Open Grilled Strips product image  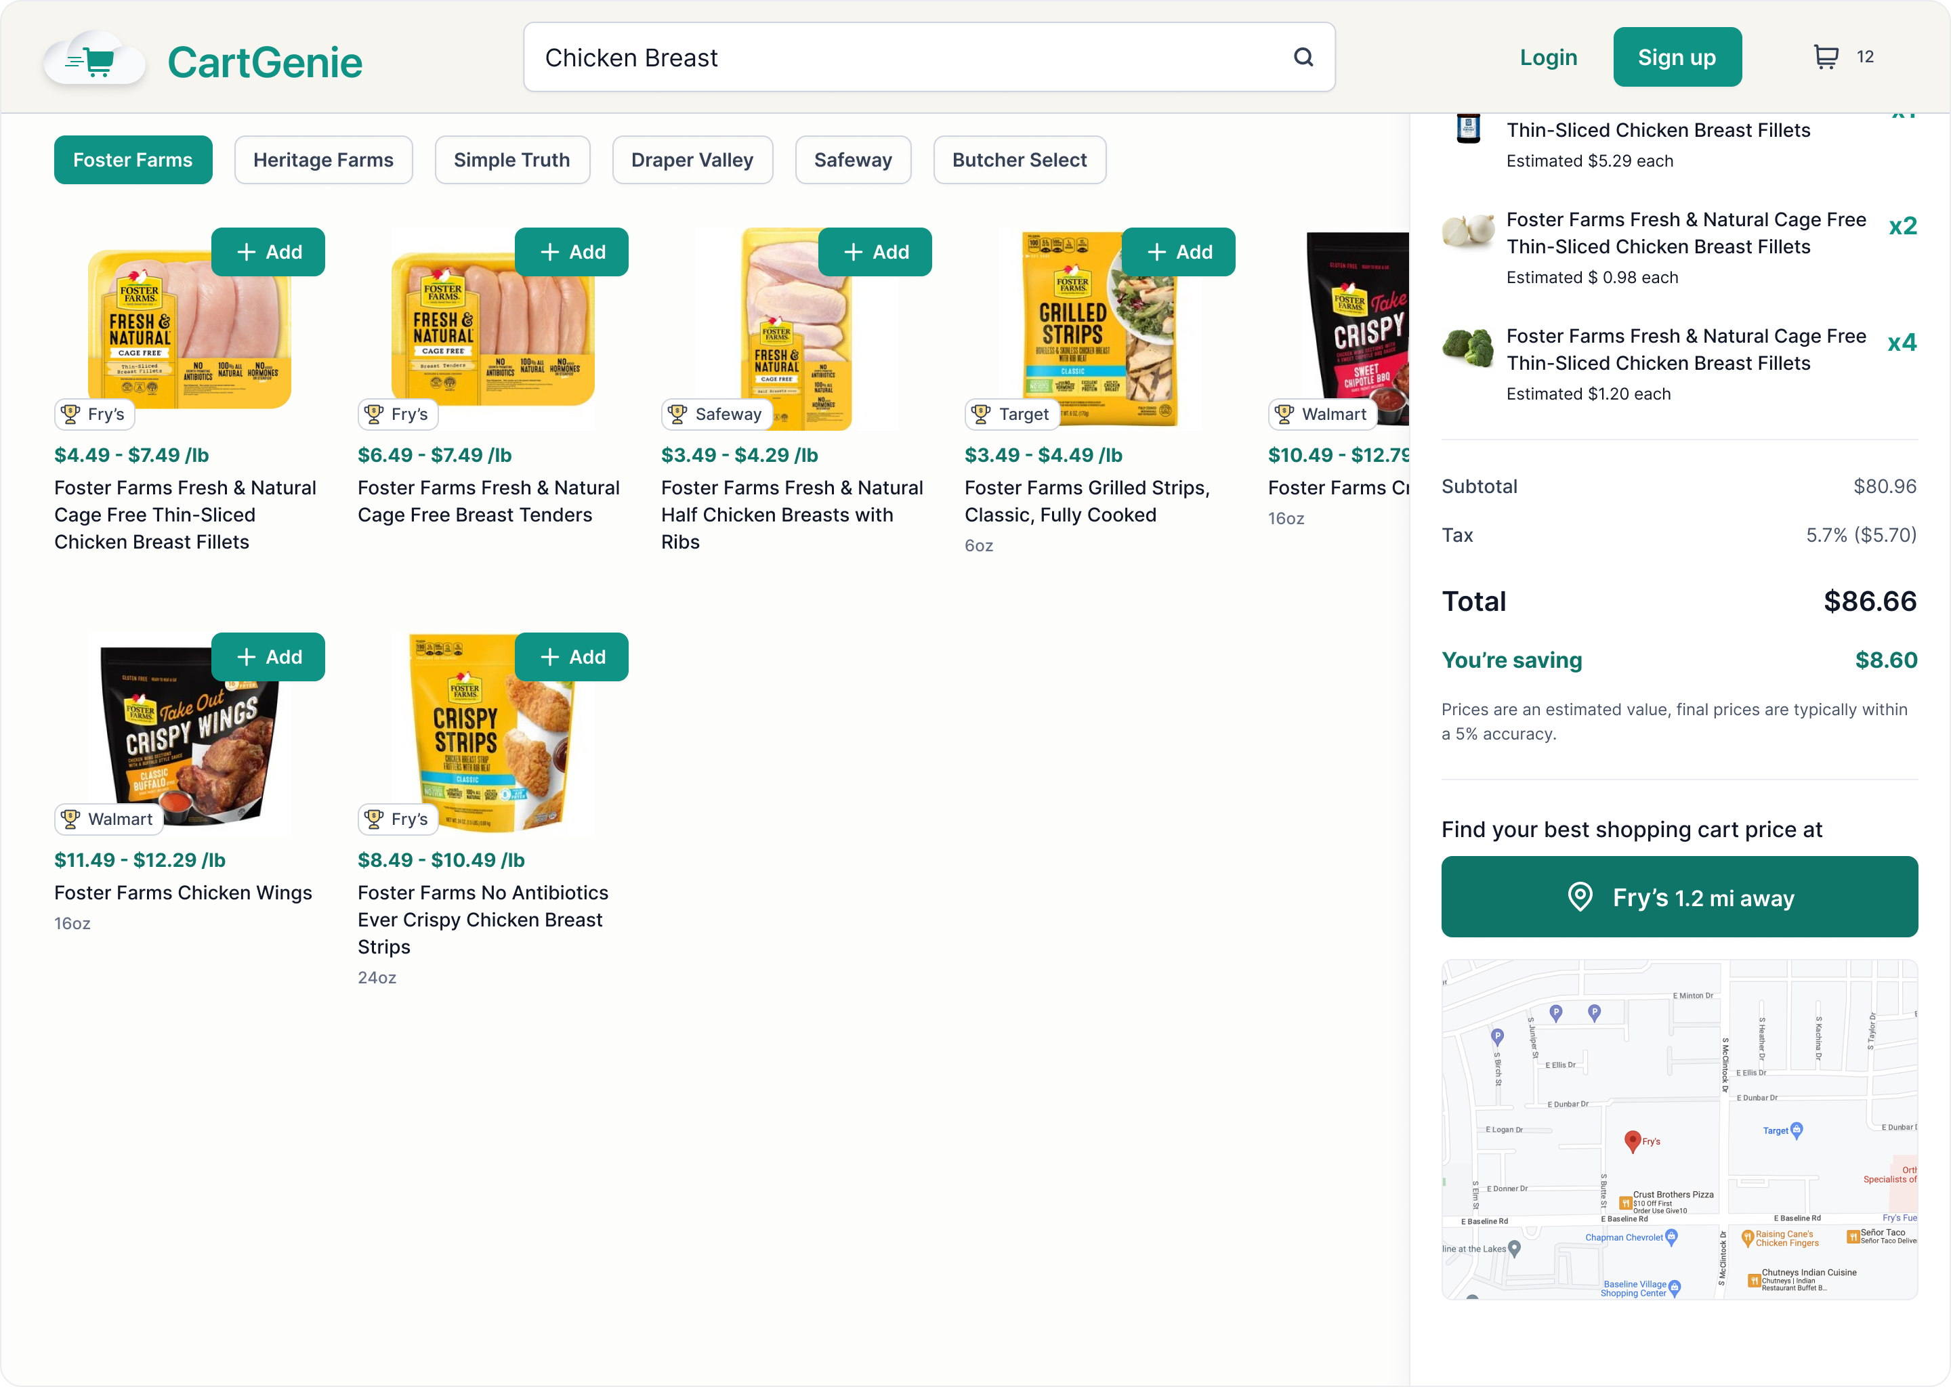pyautogui.click(x=1100, y=329)
